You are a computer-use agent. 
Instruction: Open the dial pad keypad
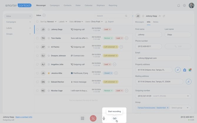coord(83,118)
